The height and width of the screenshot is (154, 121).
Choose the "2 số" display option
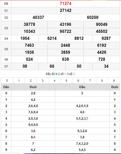[65, 74]
